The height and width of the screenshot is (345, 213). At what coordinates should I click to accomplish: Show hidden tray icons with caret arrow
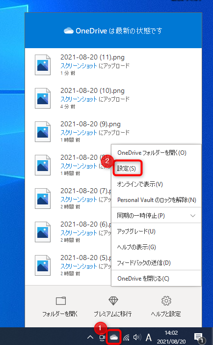[90, 337]
